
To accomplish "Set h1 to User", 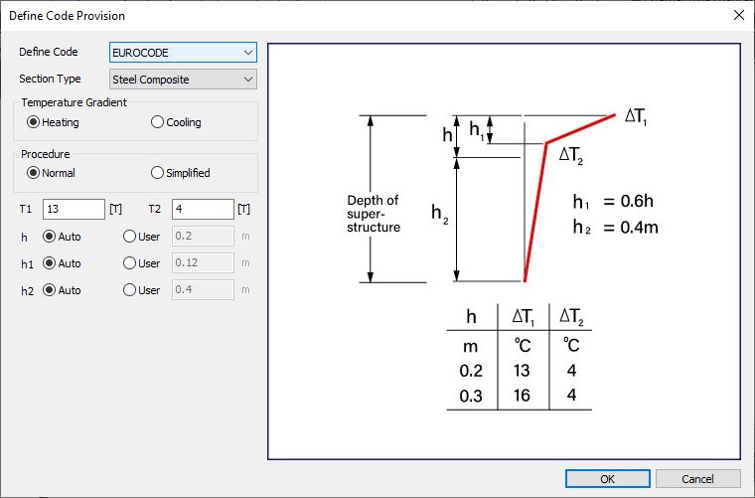I will click(129, 263).
